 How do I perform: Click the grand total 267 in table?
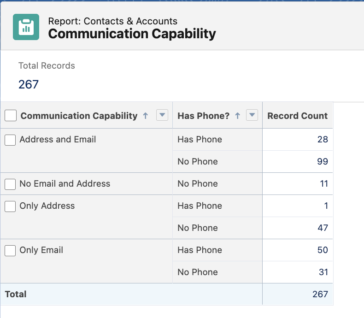pyautogui.click(x=320, y=294)
